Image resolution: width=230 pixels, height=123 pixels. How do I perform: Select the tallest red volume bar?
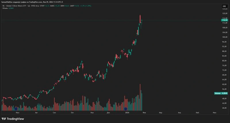(140, 97)
